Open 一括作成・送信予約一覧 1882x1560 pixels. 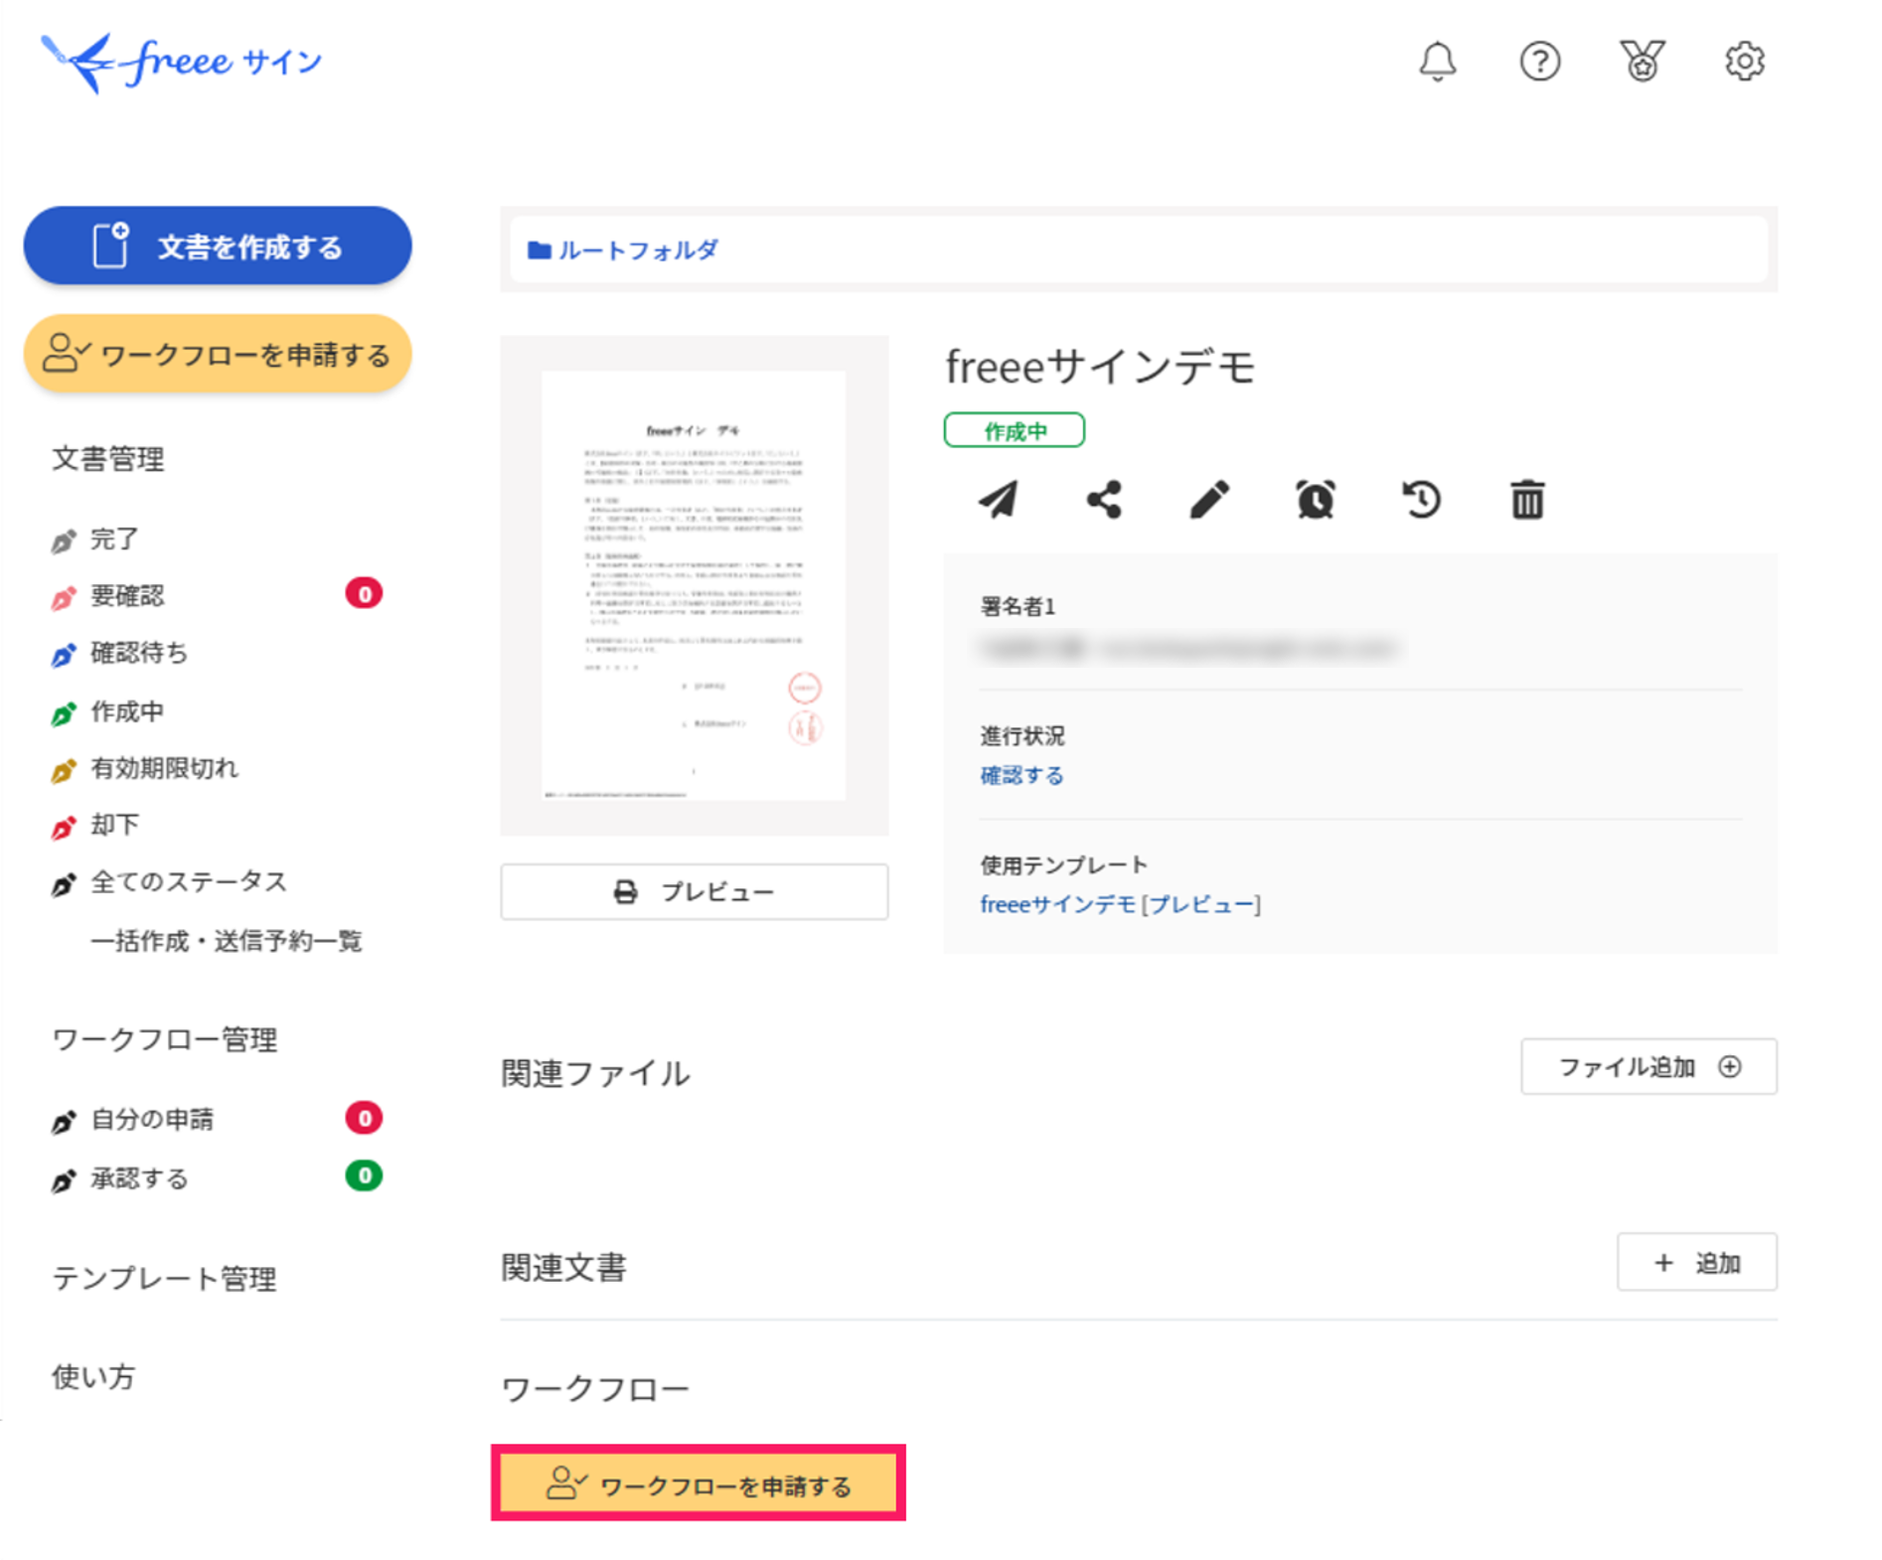point(227,940)
